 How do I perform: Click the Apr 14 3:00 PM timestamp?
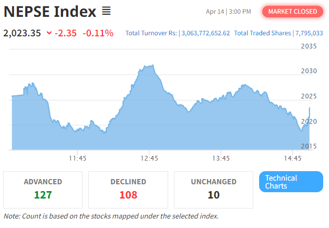tap(229, 11)
